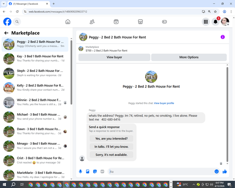The width and height of the screenshot is (235, 188).
Task: Open the weather widget showing 31°C
Action: [182, 184]
